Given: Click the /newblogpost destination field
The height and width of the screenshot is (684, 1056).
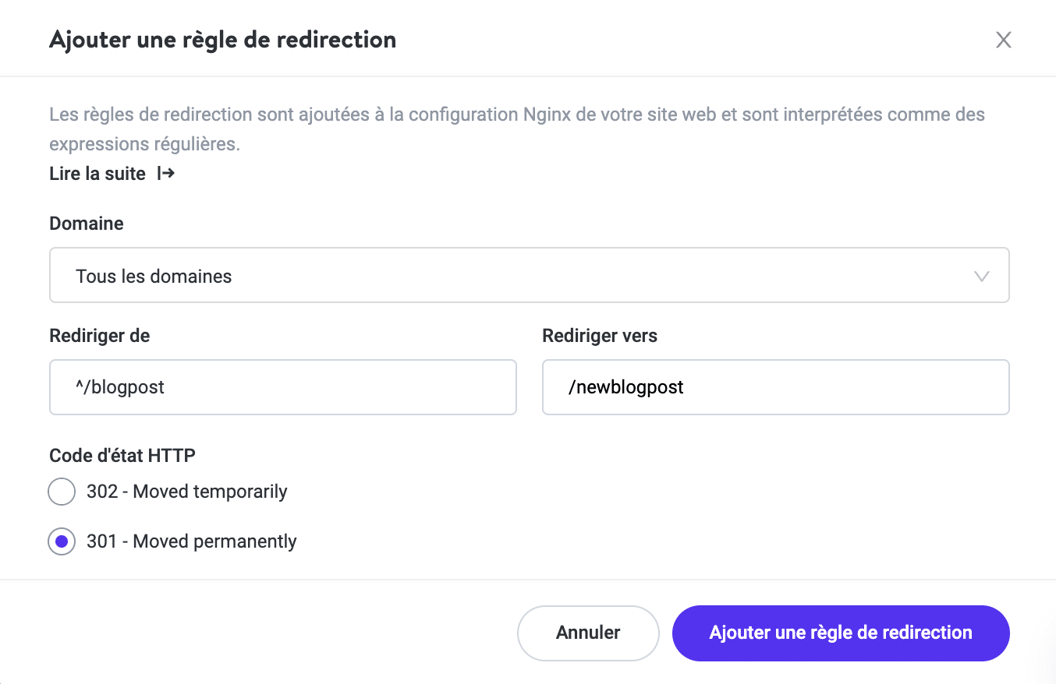Looking at the screenshot, I should 775,386.
